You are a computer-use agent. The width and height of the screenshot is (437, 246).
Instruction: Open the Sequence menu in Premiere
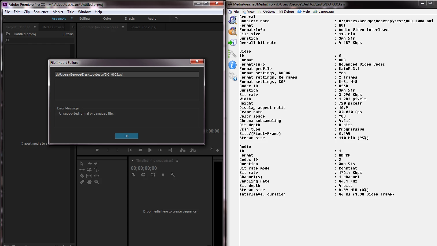[41, 12]
